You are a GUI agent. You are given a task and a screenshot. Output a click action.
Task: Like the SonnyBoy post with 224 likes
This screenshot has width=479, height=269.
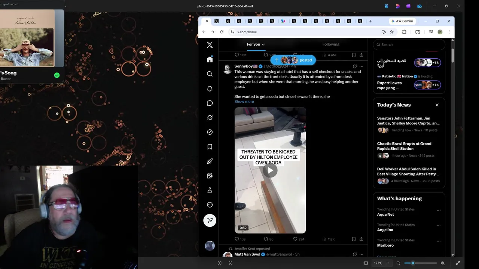298,239
